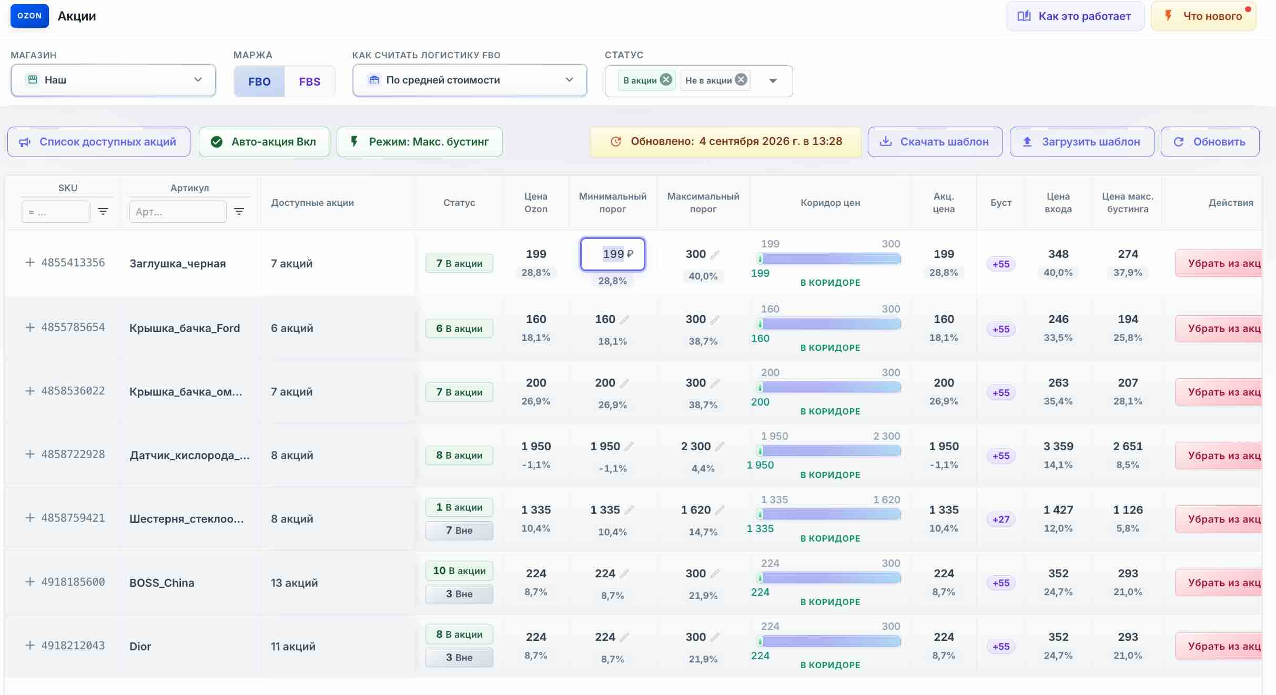Expand row for SKU 4918212043
The image size is (1276, 695).
point(30,646)
